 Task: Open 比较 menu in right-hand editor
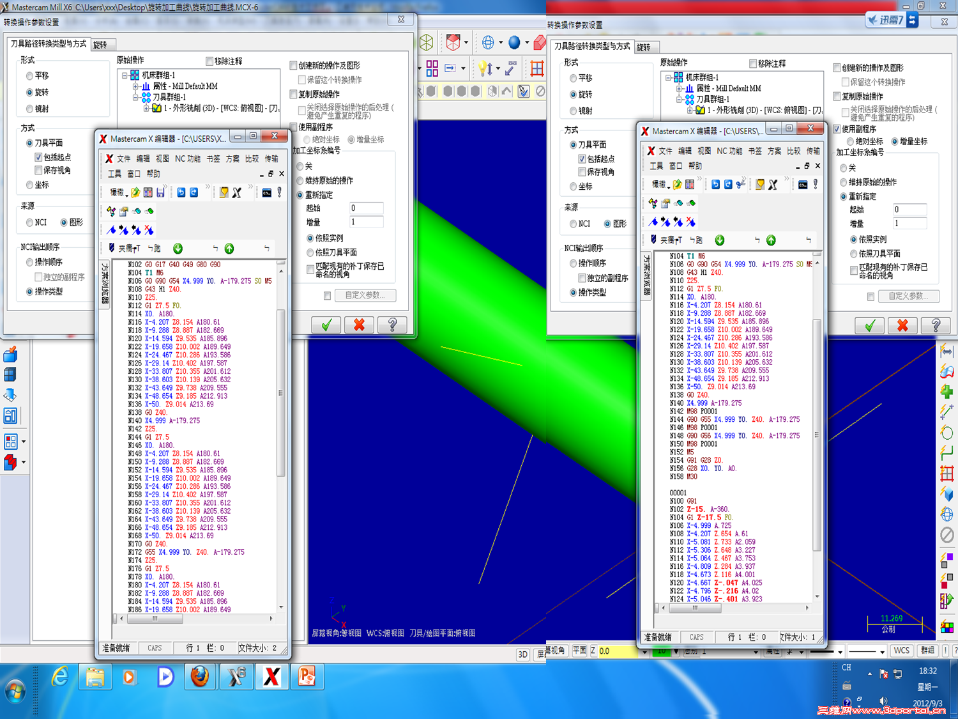pos(794,151)
